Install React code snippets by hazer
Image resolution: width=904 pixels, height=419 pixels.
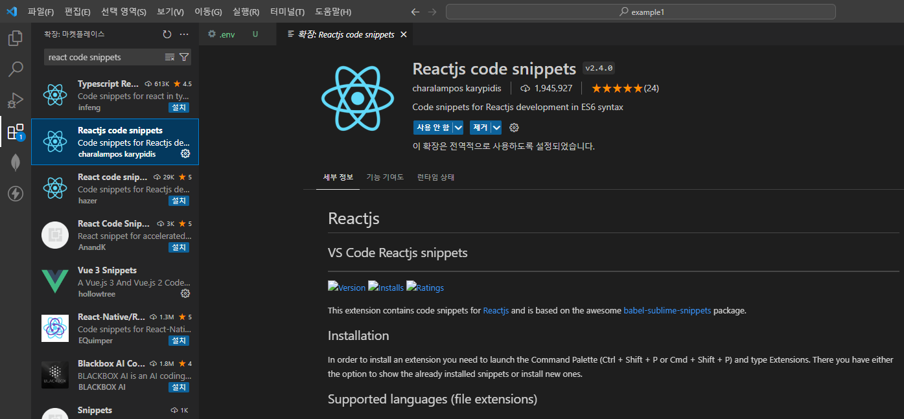click(179, 201)
